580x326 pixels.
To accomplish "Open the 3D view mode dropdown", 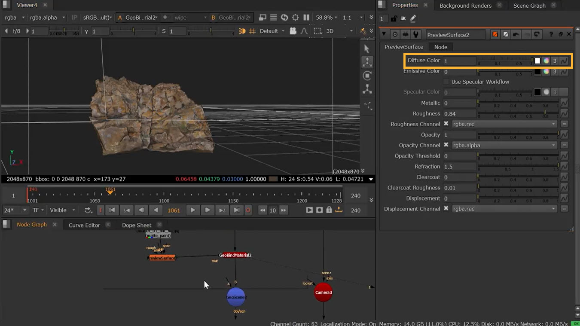I will point(339,31).
